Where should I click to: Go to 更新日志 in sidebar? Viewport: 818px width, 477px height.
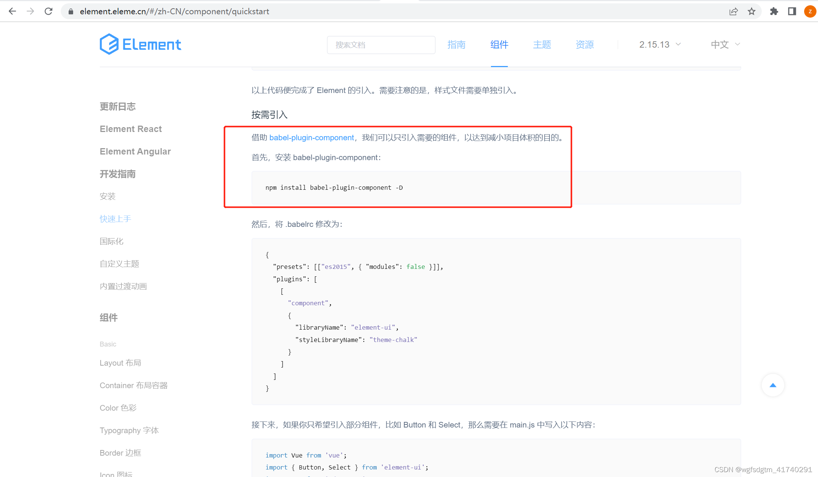click(117, 106)
